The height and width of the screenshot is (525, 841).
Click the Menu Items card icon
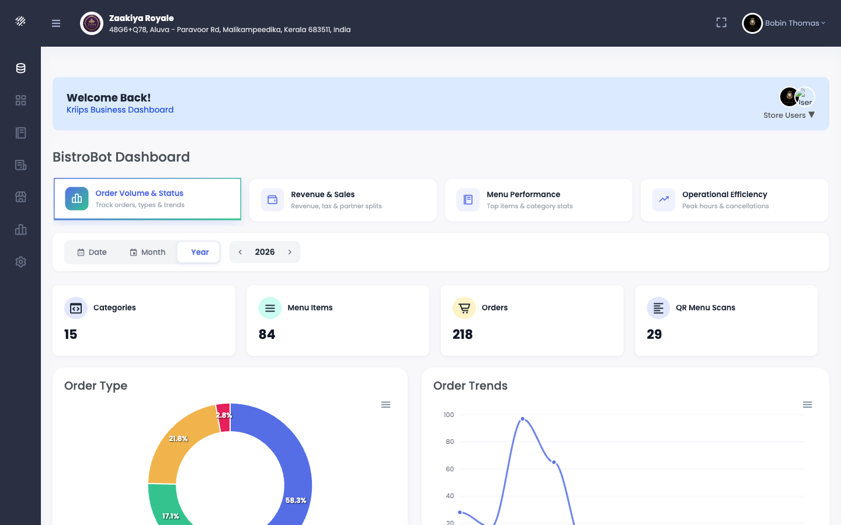270,308
